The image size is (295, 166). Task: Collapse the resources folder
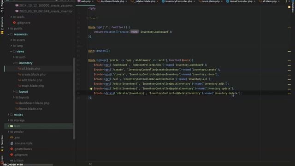[8, 34]
